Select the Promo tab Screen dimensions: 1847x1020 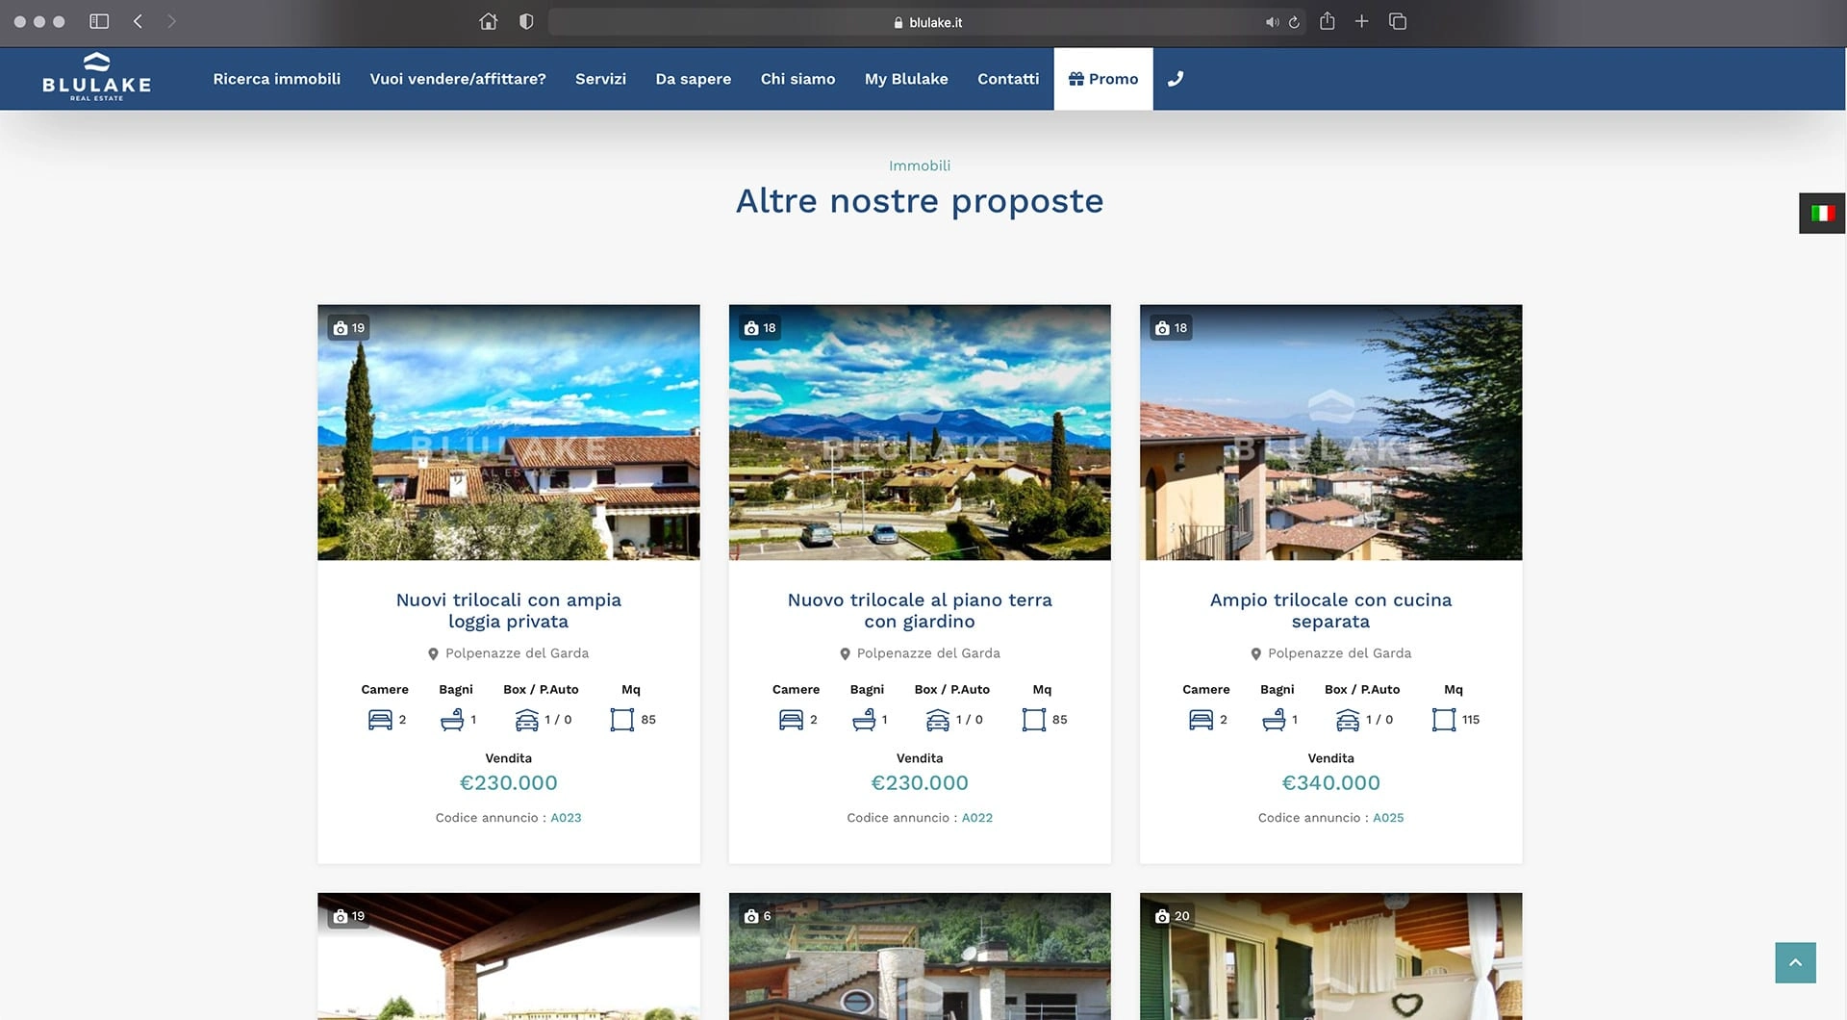coord(1103,79)
